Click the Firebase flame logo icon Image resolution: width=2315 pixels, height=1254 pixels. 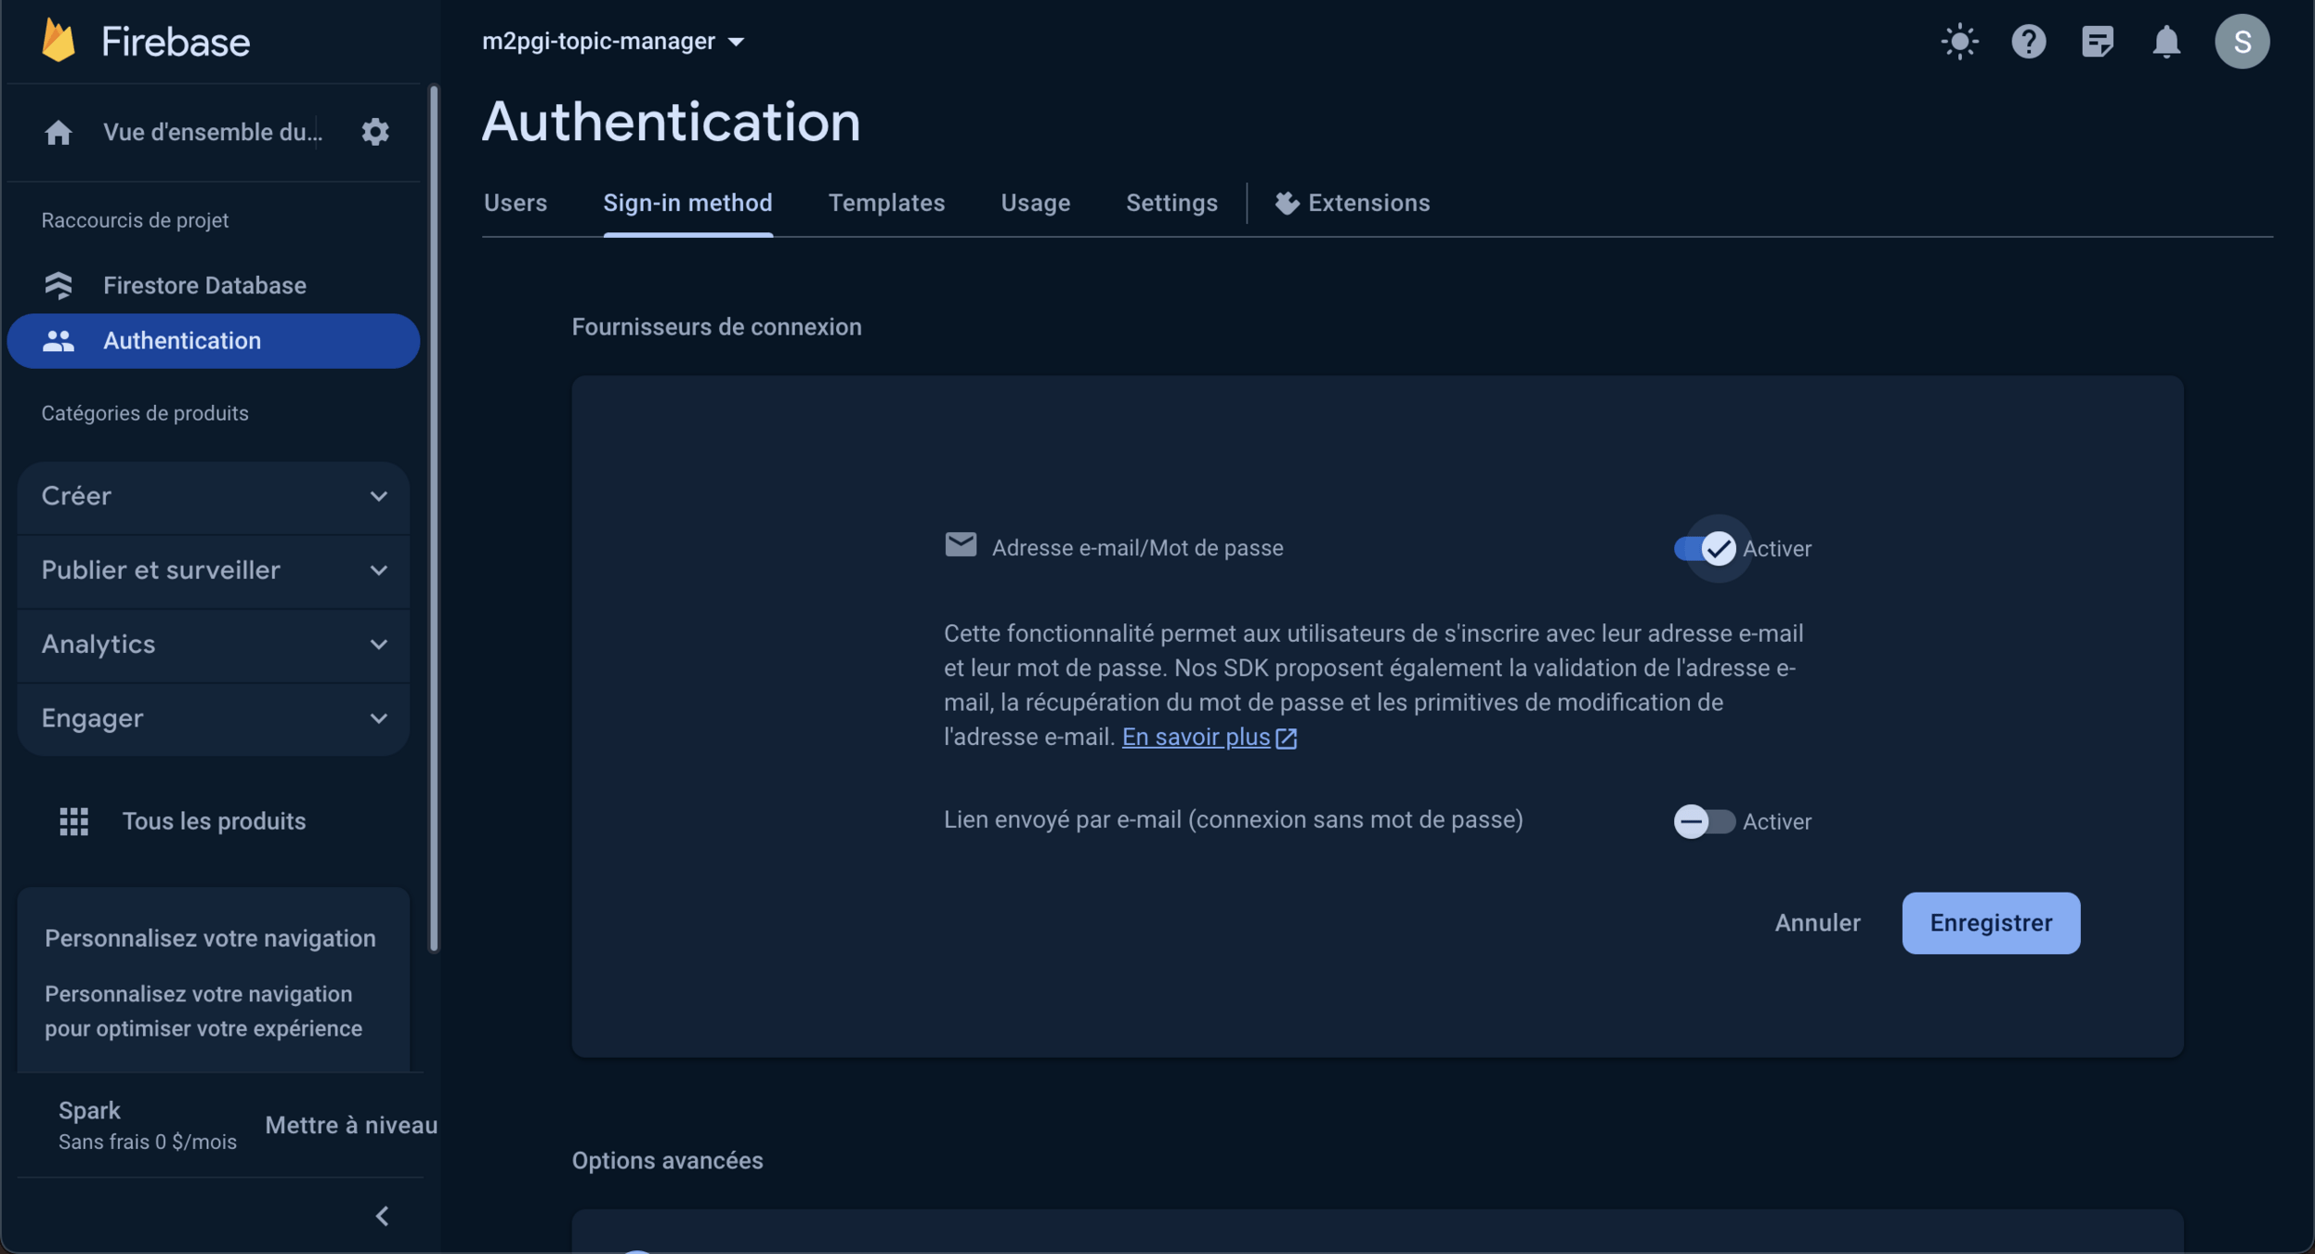click(59, 41)
